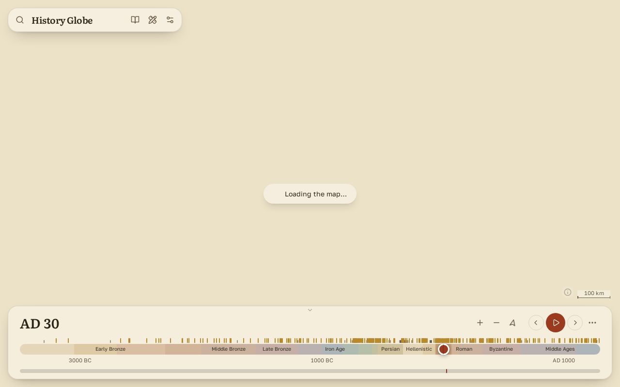
Task: Jump to the Middle Ages era
Action: click(560, 349)
